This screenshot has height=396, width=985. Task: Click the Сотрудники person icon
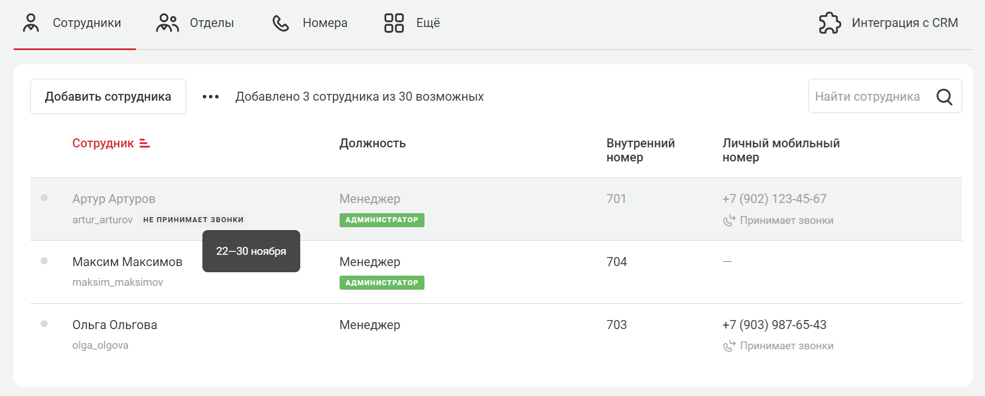pos(31,23)
